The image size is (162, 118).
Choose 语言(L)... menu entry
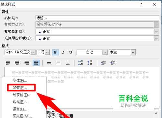tap(20, 109)
